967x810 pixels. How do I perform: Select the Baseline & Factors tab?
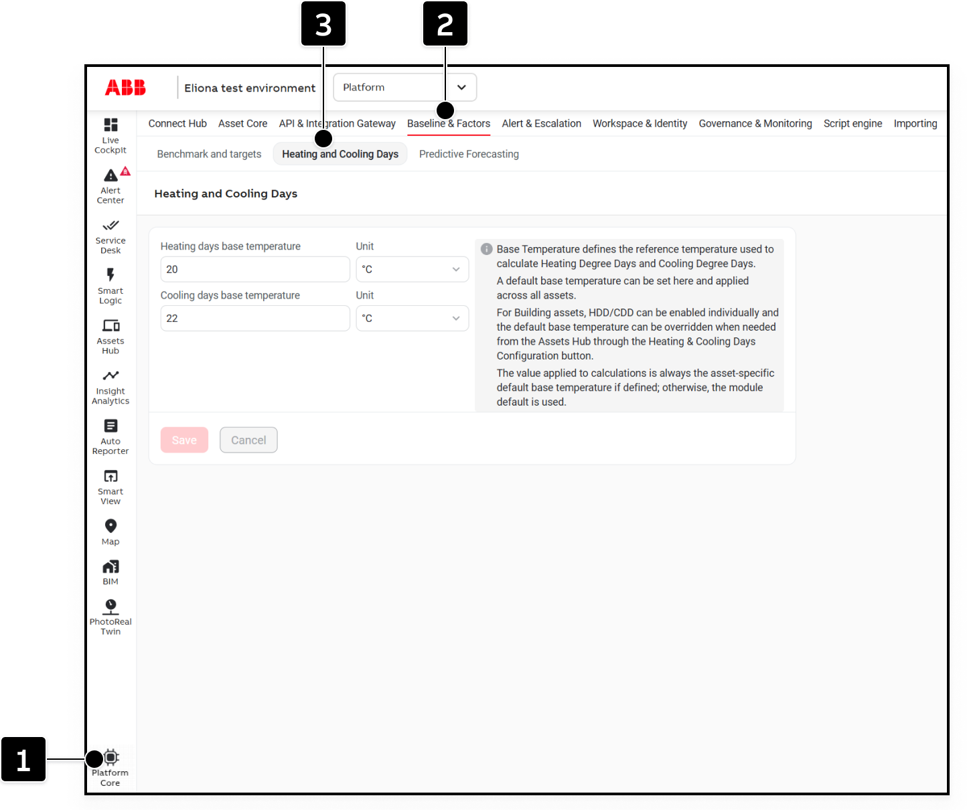click(449, 123)
